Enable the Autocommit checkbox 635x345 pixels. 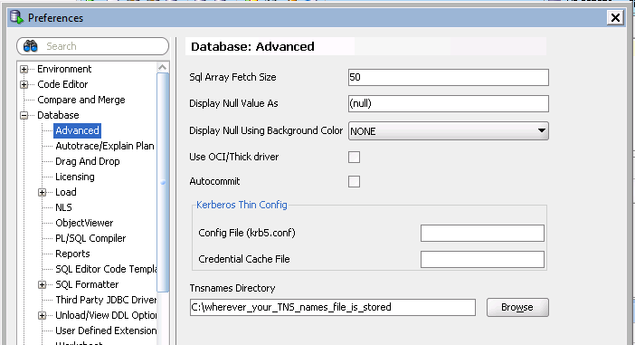tap(354, 182)
